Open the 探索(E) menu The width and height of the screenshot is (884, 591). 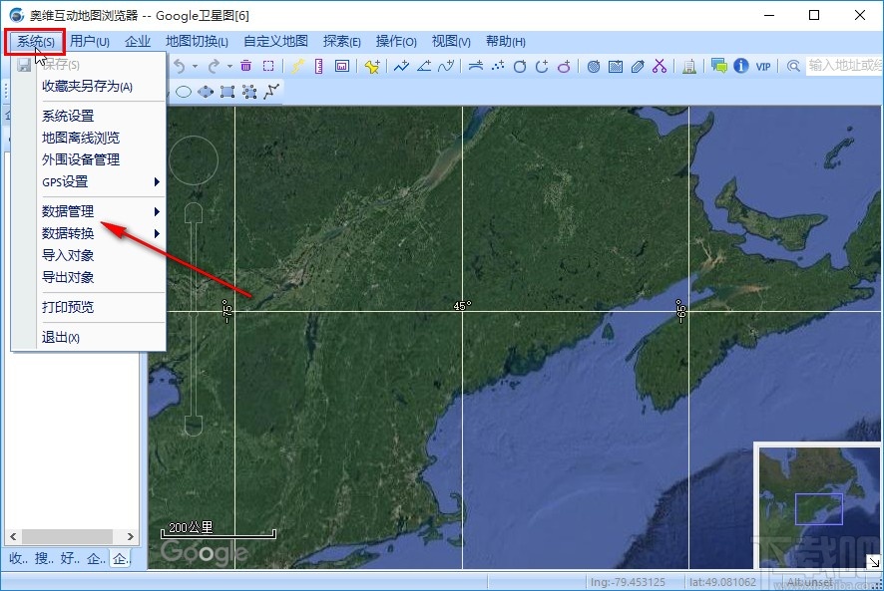point(341,42)
